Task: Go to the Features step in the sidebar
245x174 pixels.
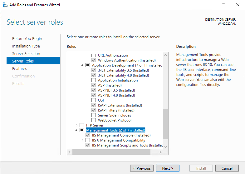Action: click(20, 68)
